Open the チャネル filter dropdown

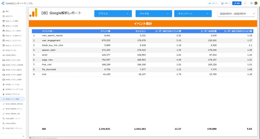point(154,14)
